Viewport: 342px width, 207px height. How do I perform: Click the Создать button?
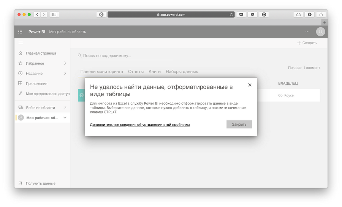pos(307,43)
